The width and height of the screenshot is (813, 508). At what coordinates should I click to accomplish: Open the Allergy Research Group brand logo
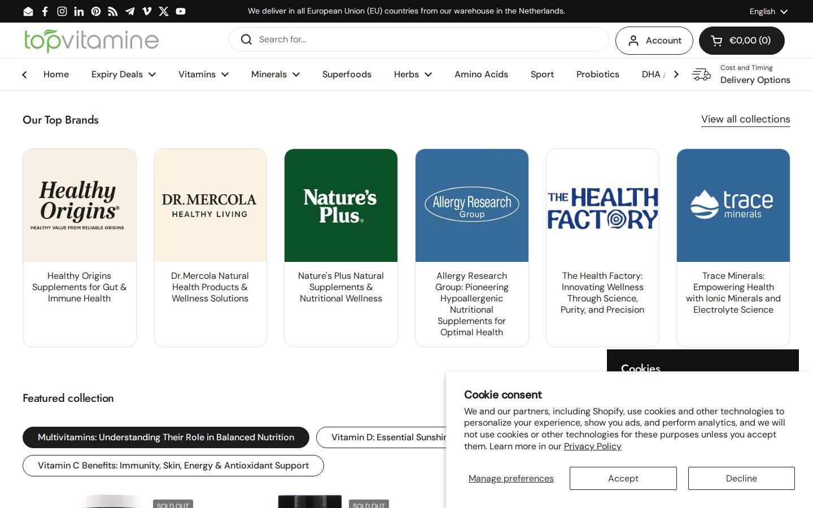[x=472, y=205]
